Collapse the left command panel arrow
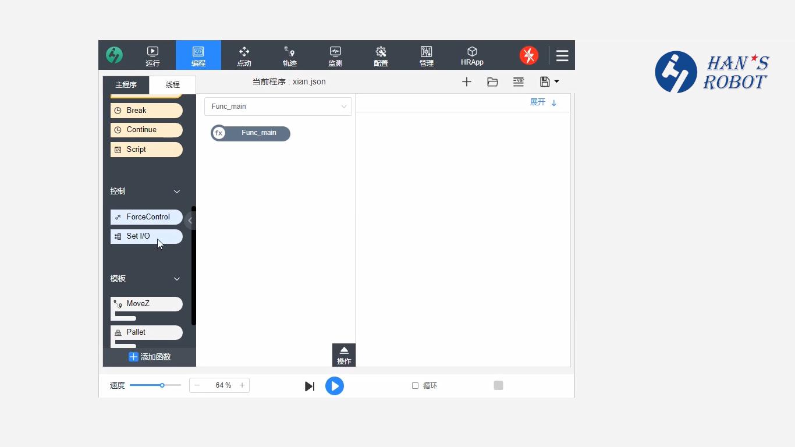Screen dimensions: 795x447 tap(190, 221)
